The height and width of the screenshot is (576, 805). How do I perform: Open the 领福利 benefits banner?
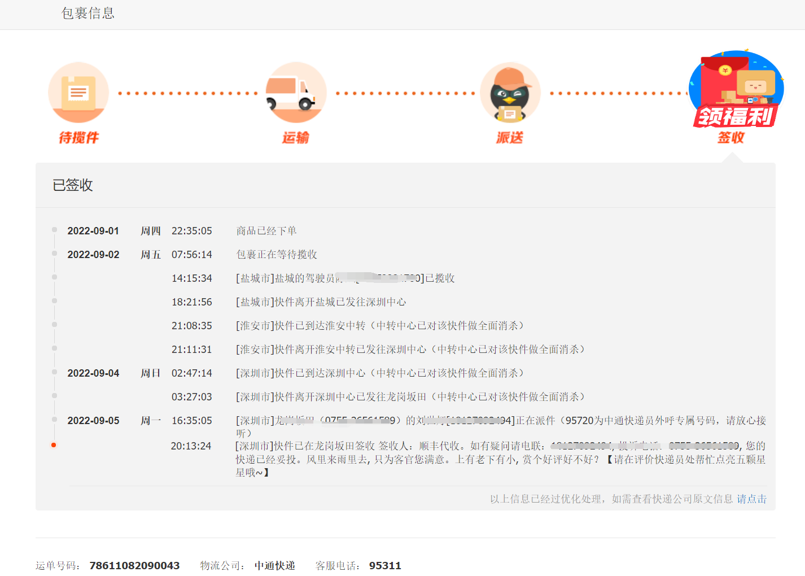pos(735,116)
